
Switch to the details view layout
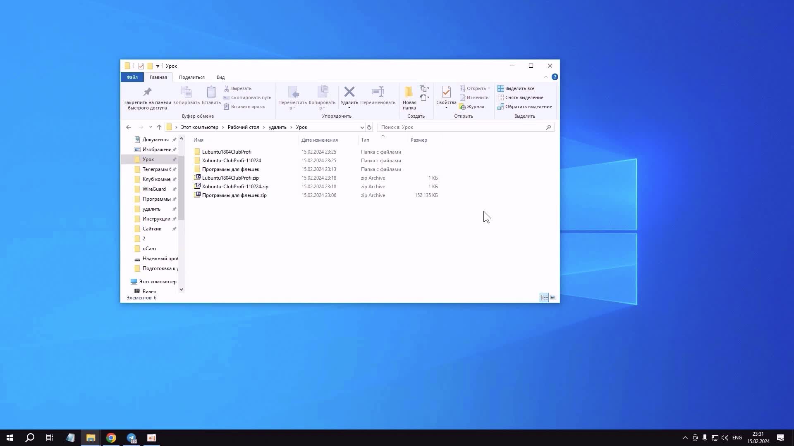tap(544, 297)
